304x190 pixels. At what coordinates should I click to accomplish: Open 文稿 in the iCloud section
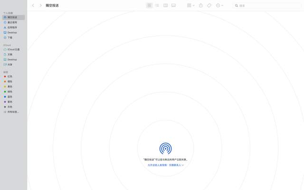(14, 55)
